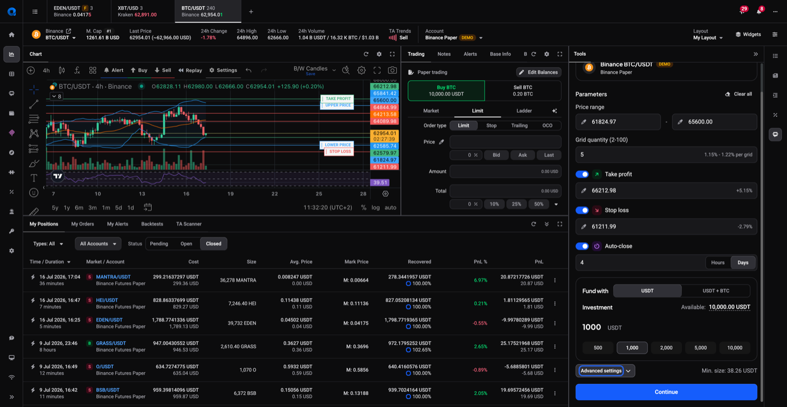Select Days for auto-close unit
The height and width of the screenshot is (407, 787).
click(x=743, y=263)
